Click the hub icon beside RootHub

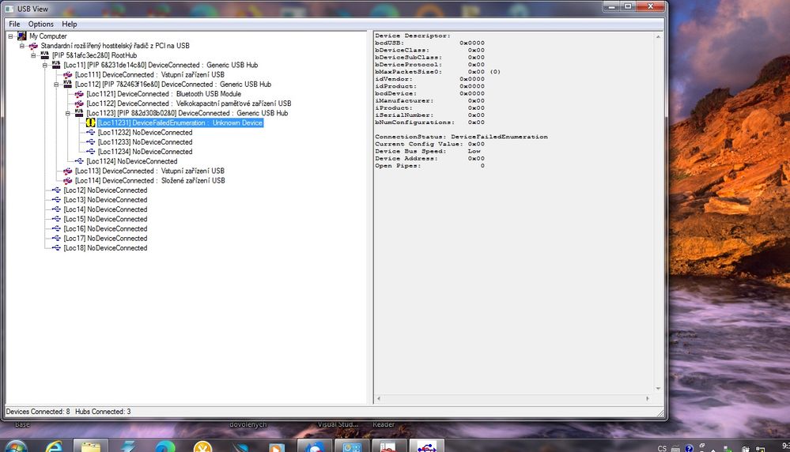coord(45,55)
